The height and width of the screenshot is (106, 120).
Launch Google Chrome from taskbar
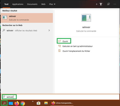tap(23, 103)
